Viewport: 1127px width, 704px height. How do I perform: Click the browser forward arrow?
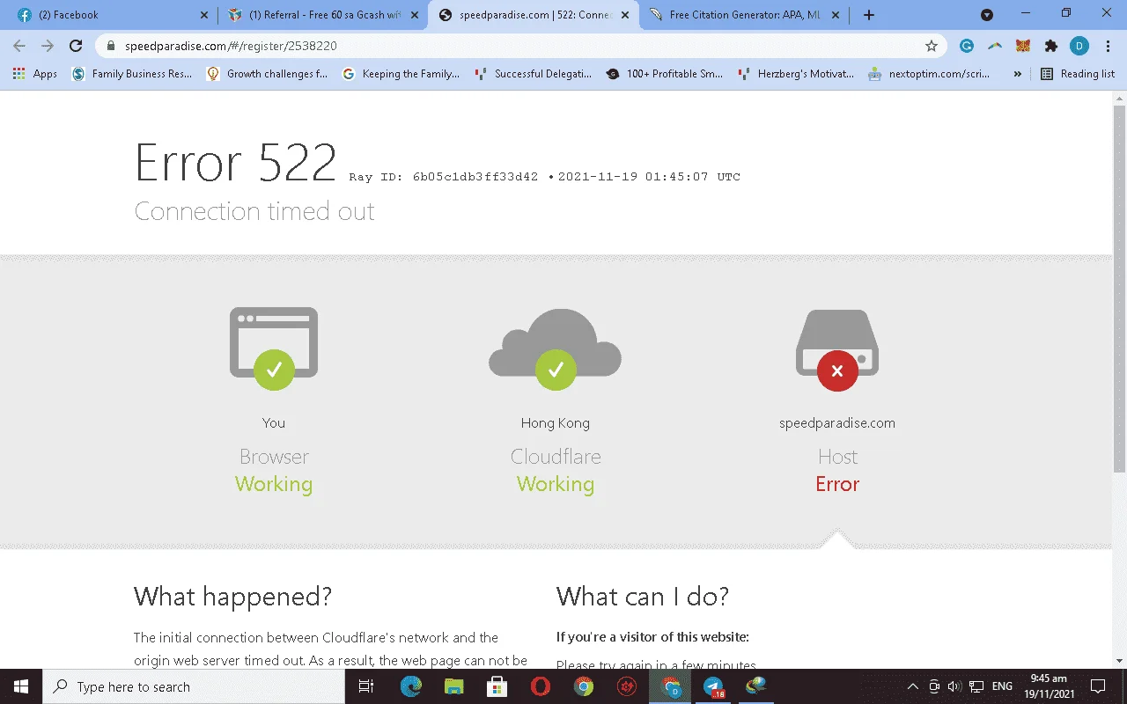point(48,46)
